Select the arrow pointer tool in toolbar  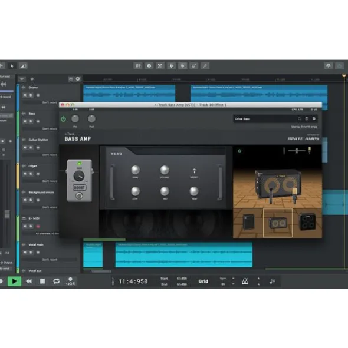pyautogui.click(x=12, y=66)
